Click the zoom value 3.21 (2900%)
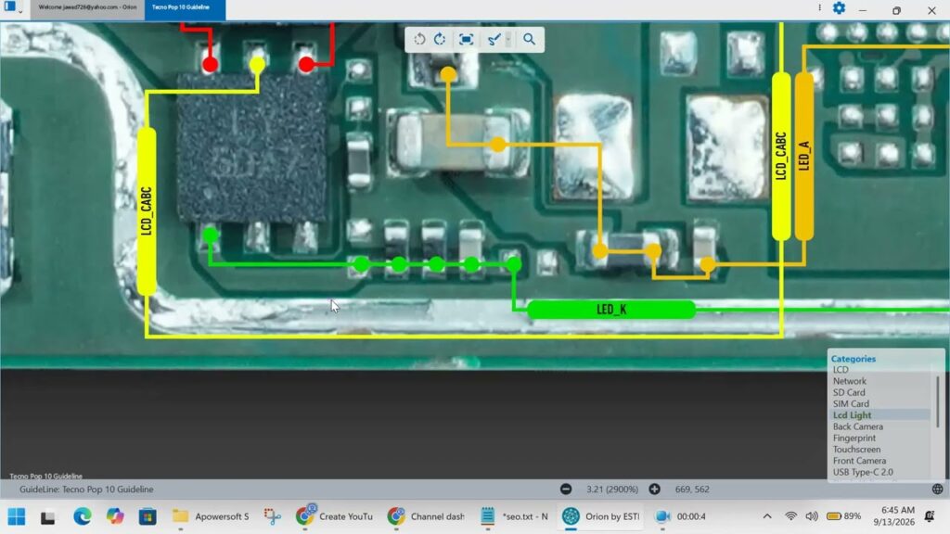 612,489
